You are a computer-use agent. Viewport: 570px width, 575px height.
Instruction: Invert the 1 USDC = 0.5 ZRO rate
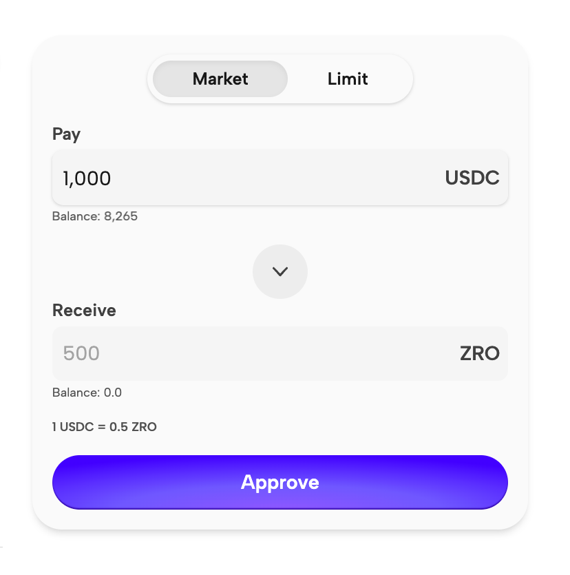pos(104,427)
